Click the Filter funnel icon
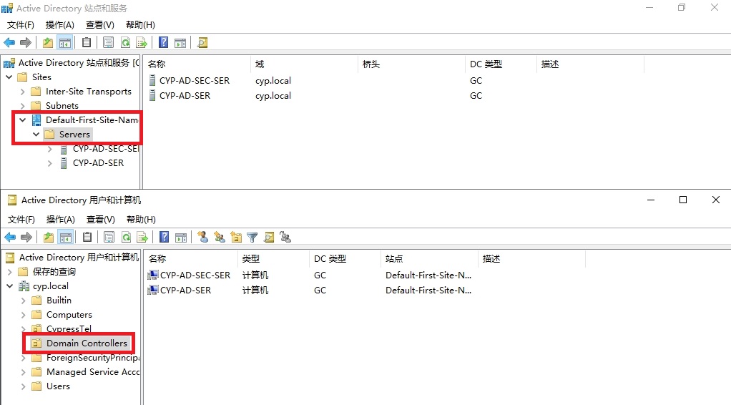Viewport: 731px width, 405px height. point(252,238)
